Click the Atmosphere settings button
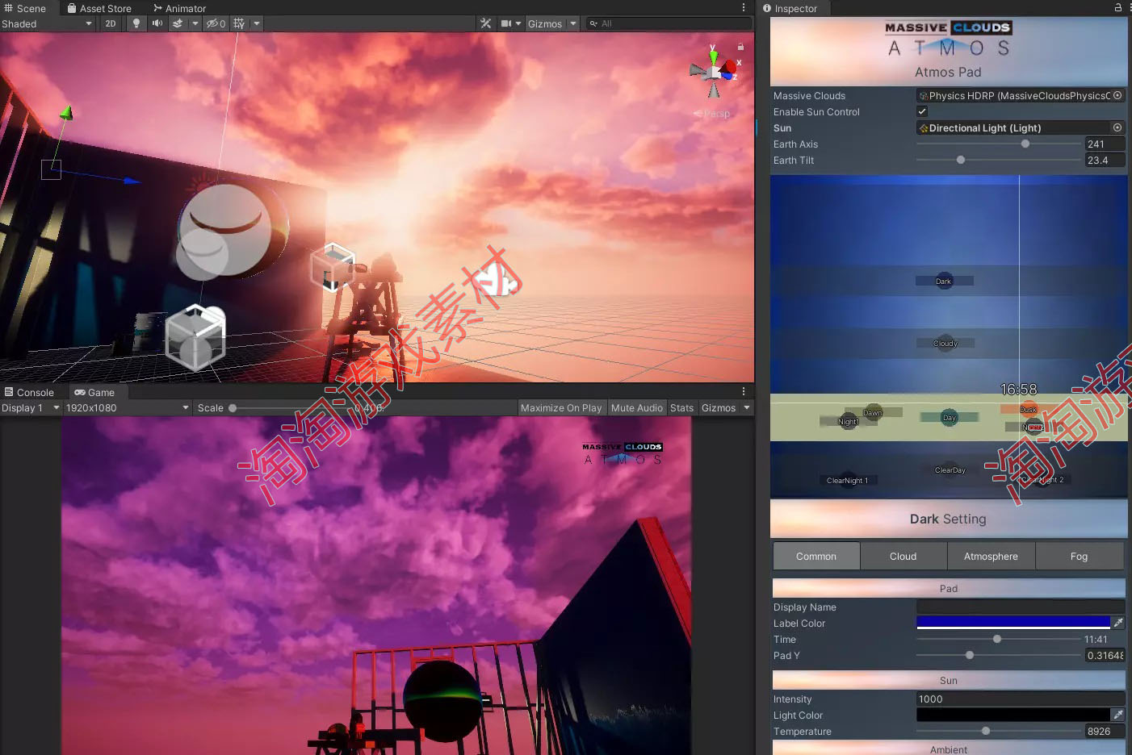The image size is (1132, 755). (990, 556)
